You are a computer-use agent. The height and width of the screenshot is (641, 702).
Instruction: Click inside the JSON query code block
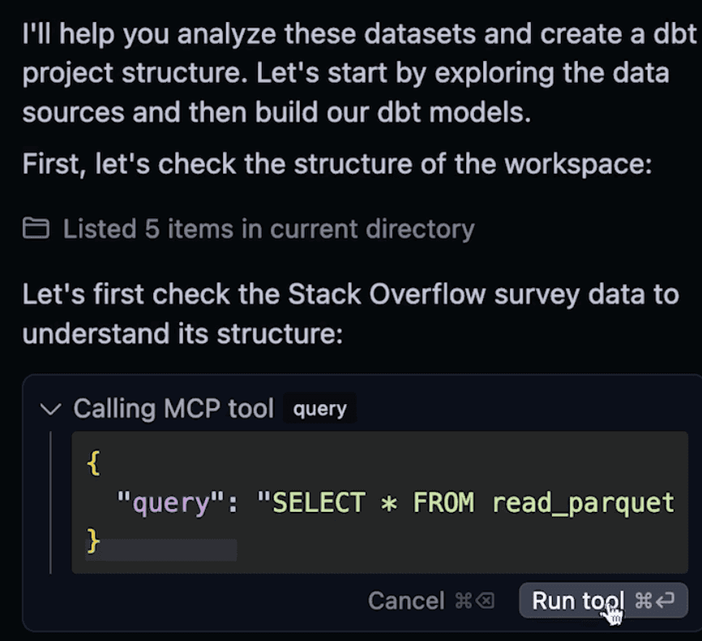(x=365, y=501)
